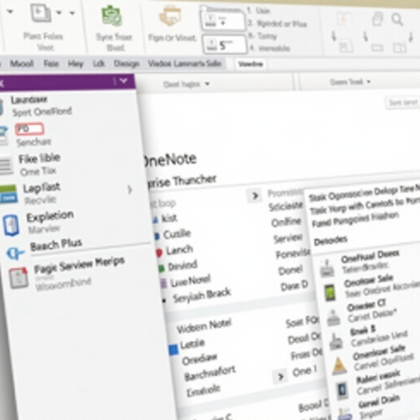Click the icon beside Raleri caonic
Image resolution: width=420 pixels, height=420 pixels.
(x=342, y=390)
